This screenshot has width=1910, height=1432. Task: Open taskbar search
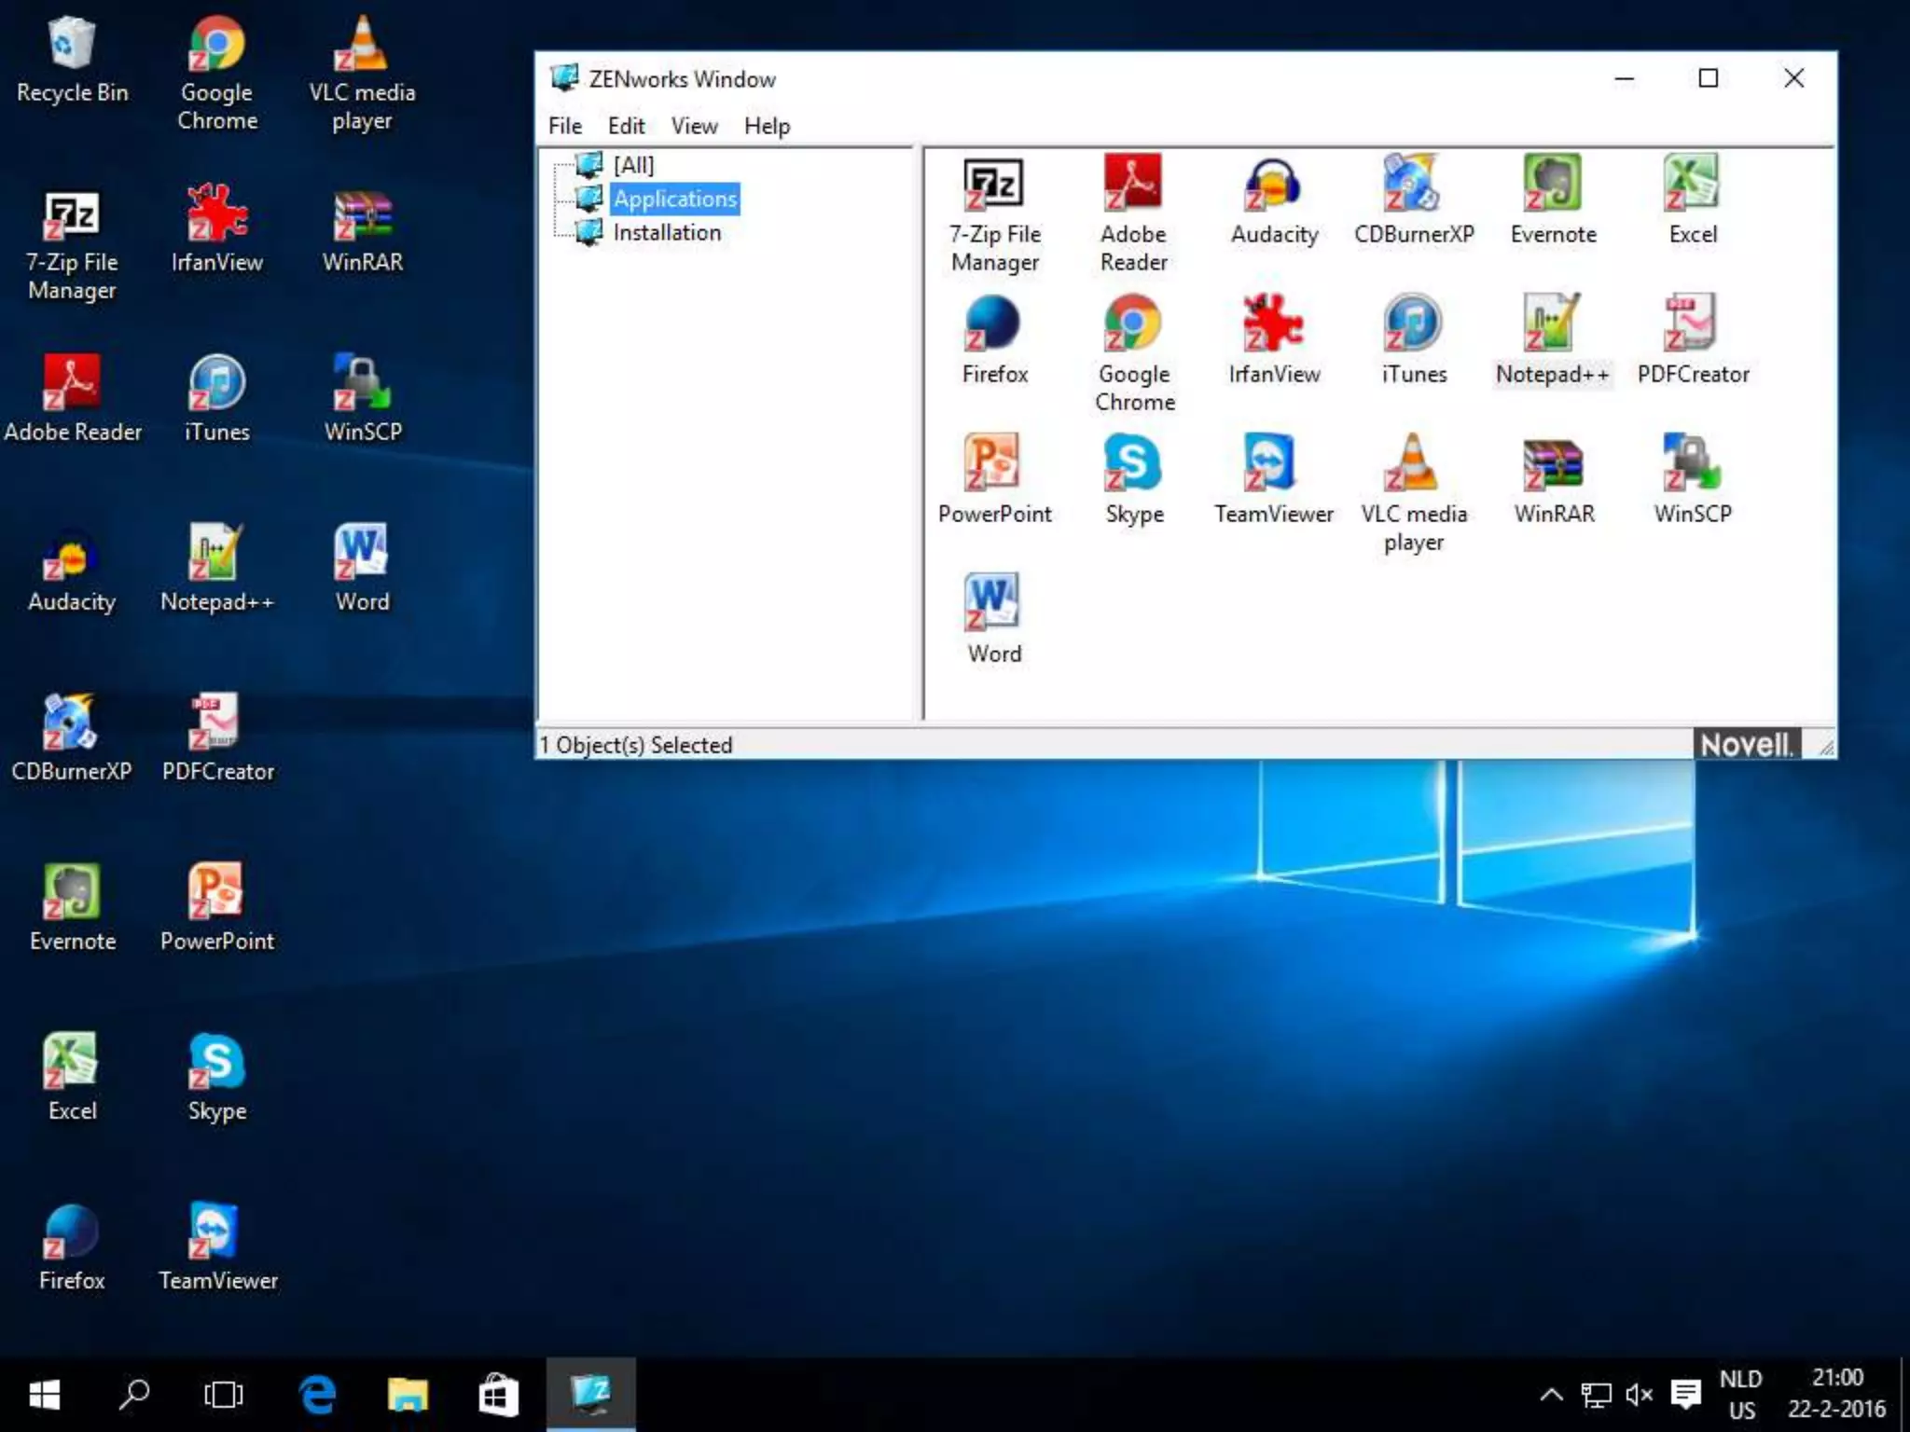(x=134, y=1395)
